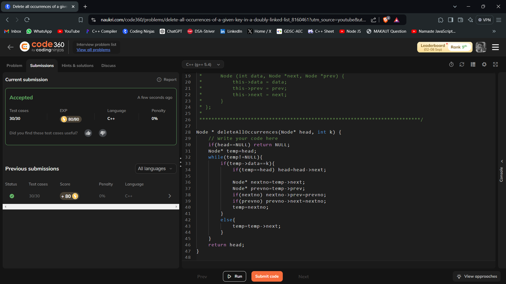Enter fullscreen editor mode icon
Screen dimensions: 506x284
(x=495, y=64)
